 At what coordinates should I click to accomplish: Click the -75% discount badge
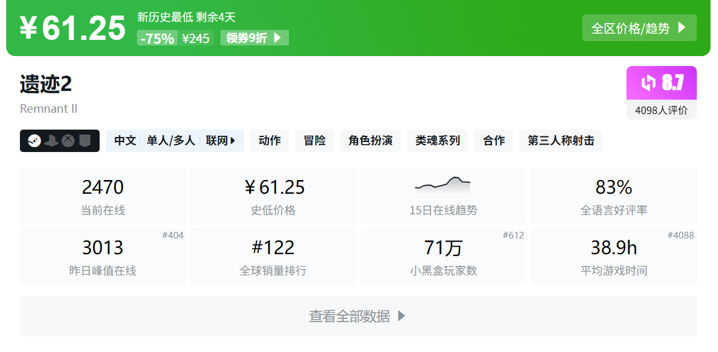(x=157, y=38)
